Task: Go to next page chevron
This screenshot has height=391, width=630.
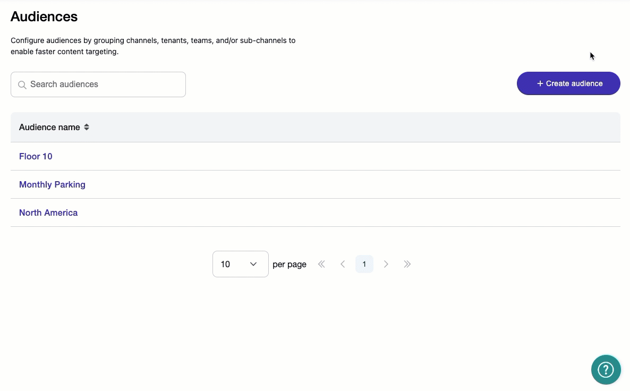Action: click(386, 264)
